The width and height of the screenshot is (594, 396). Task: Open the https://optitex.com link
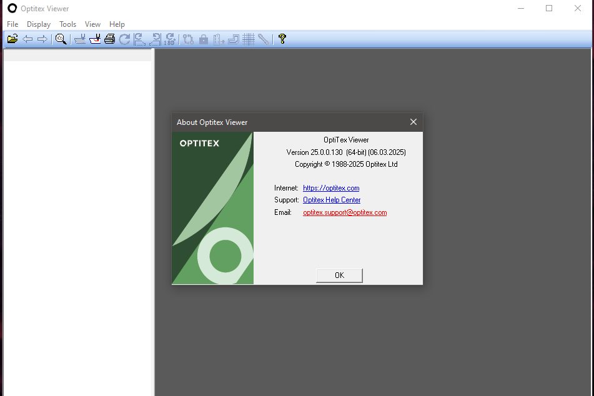[x=331, y=188]
